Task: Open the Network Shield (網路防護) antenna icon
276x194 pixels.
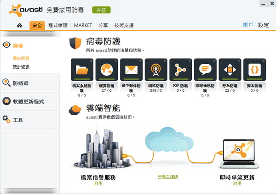Action: click(x=156, y=70)
